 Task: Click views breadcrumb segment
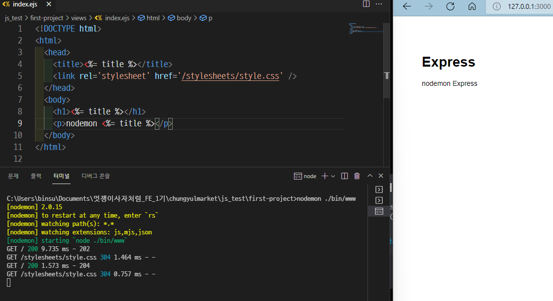[x=78, y=18]
